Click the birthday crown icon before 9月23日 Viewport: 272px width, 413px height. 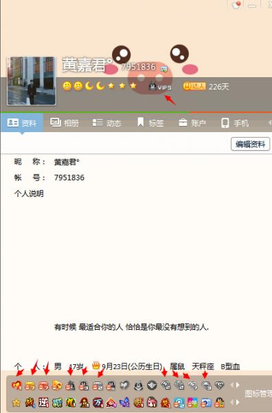point(96,366)
